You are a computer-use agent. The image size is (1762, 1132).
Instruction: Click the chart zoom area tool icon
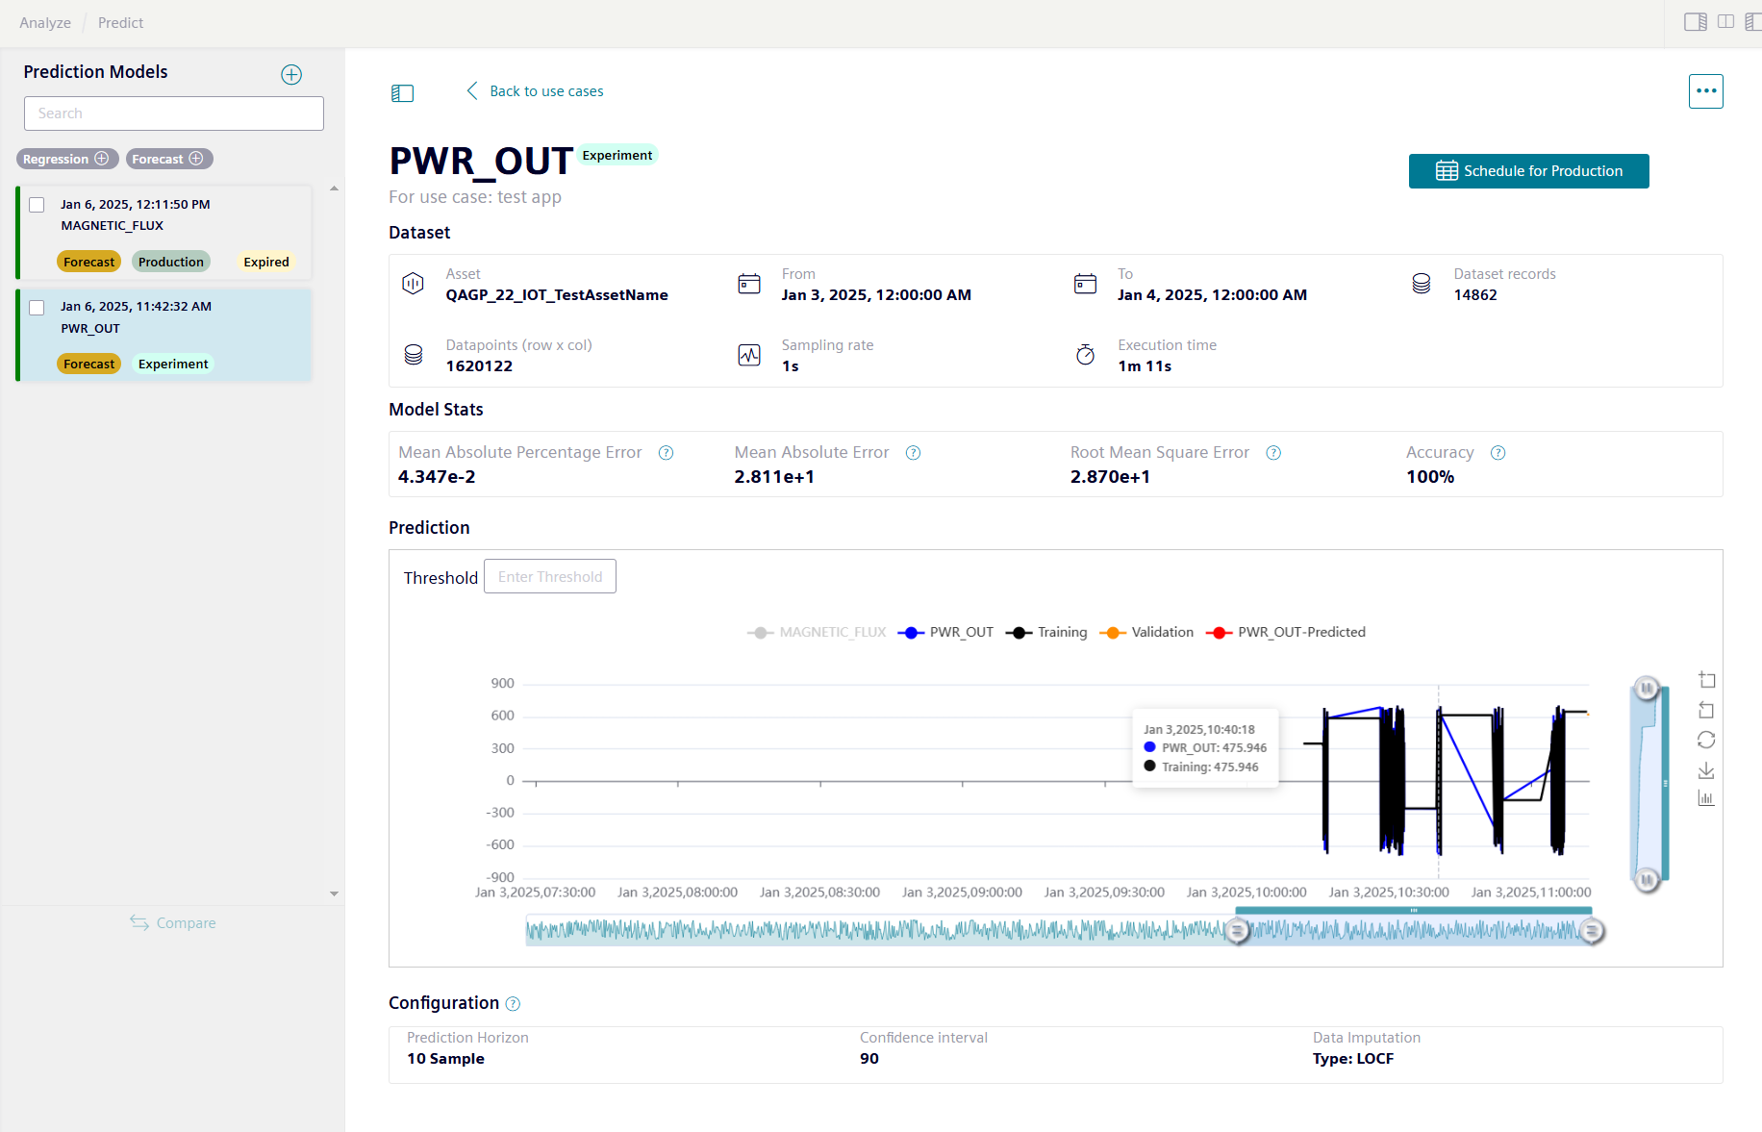coord(1706,680)
